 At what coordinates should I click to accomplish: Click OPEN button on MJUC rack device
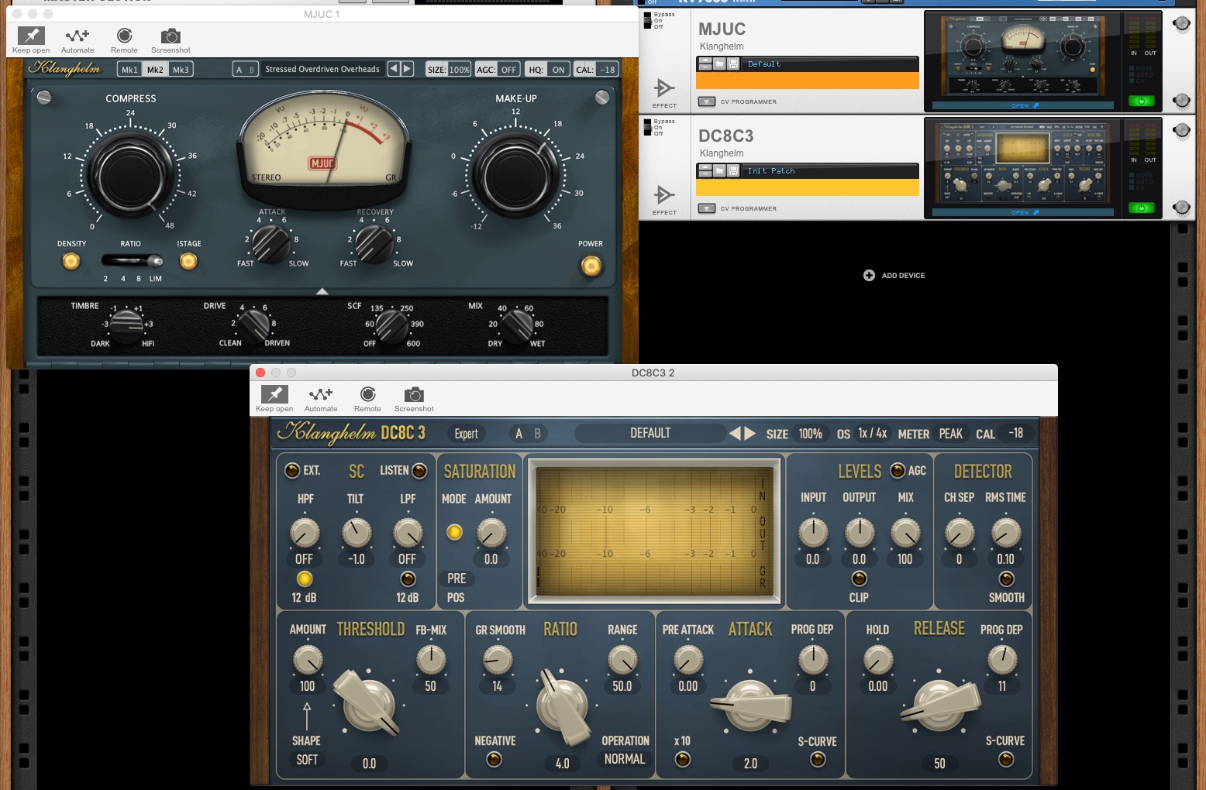pyautogui.click(x=1023, y=105)
